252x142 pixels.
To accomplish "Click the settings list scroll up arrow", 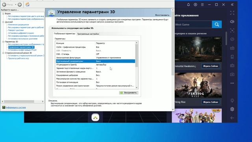I will click(x=137, y=43).
